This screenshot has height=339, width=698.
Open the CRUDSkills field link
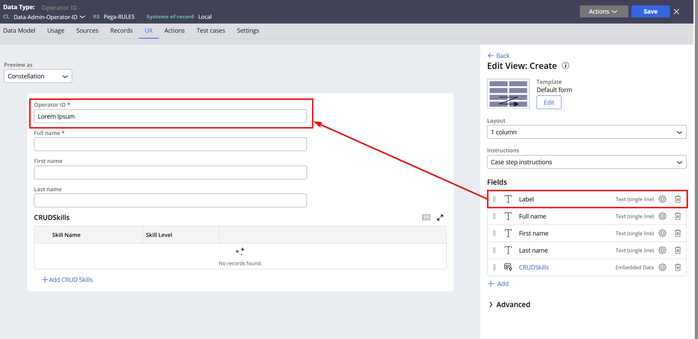[x=534, y=267]
